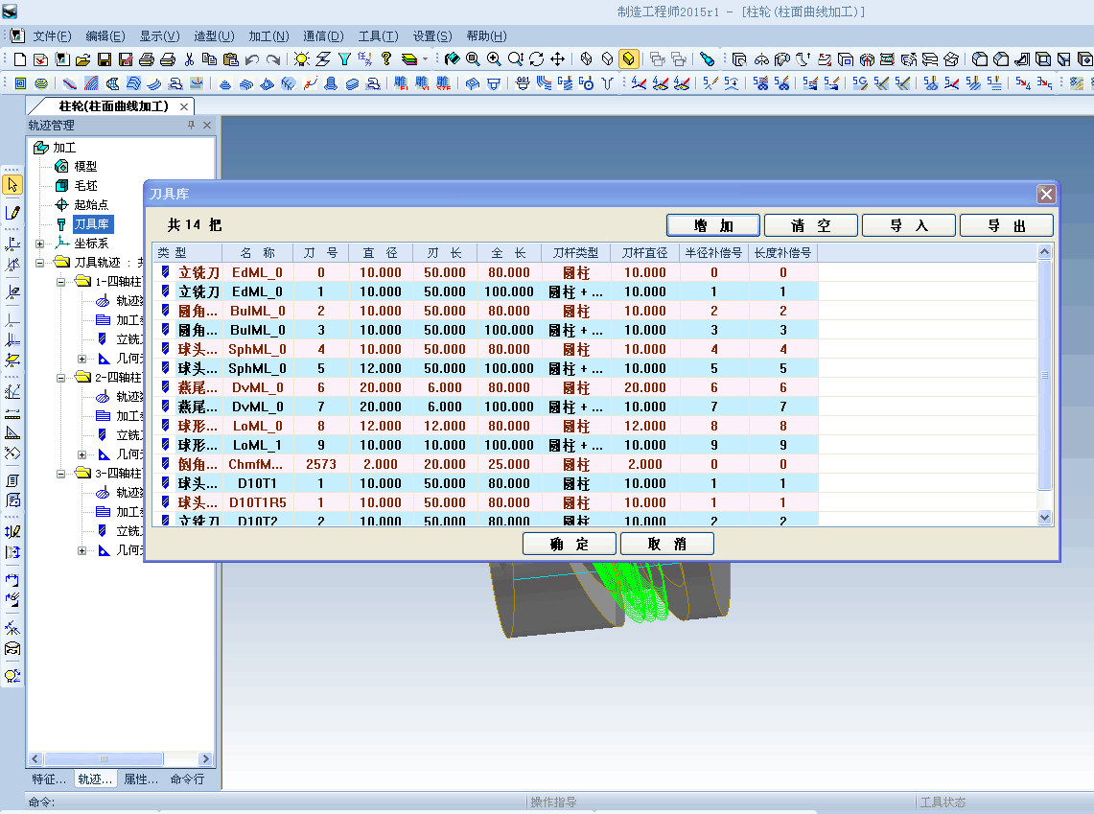
Task: Open the layer icon dropdown arrow
Action: coord(426,59)
